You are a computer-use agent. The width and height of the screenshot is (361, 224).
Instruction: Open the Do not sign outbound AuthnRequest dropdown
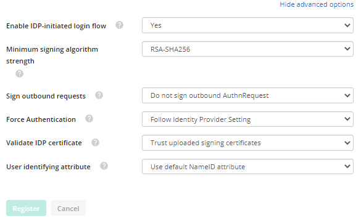(247, 95)
